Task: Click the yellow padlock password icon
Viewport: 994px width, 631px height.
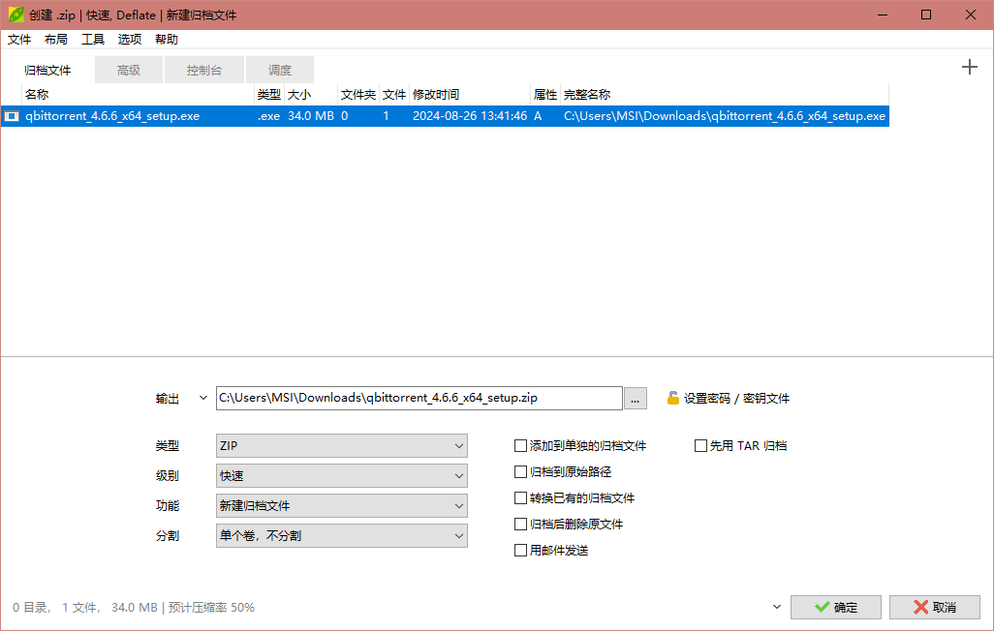Action: [x=672, y=398]
